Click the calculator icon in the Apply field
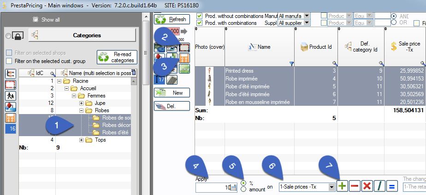Viewport: 426px width, 195px height. [x=233, y=188]
